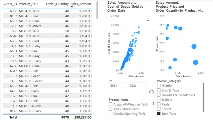Image resolution: width=213 pixels, height=120 pixels.
Task: Click the Order_ID column header
Action: coord(10,4)
